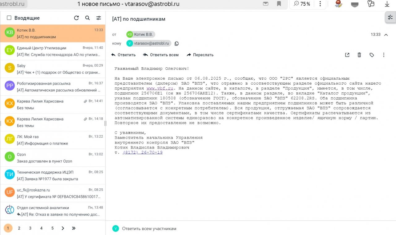This screenshot has height=235, width=396.
Task: Open the inbox filter settings icon
Action: (99, 18)
